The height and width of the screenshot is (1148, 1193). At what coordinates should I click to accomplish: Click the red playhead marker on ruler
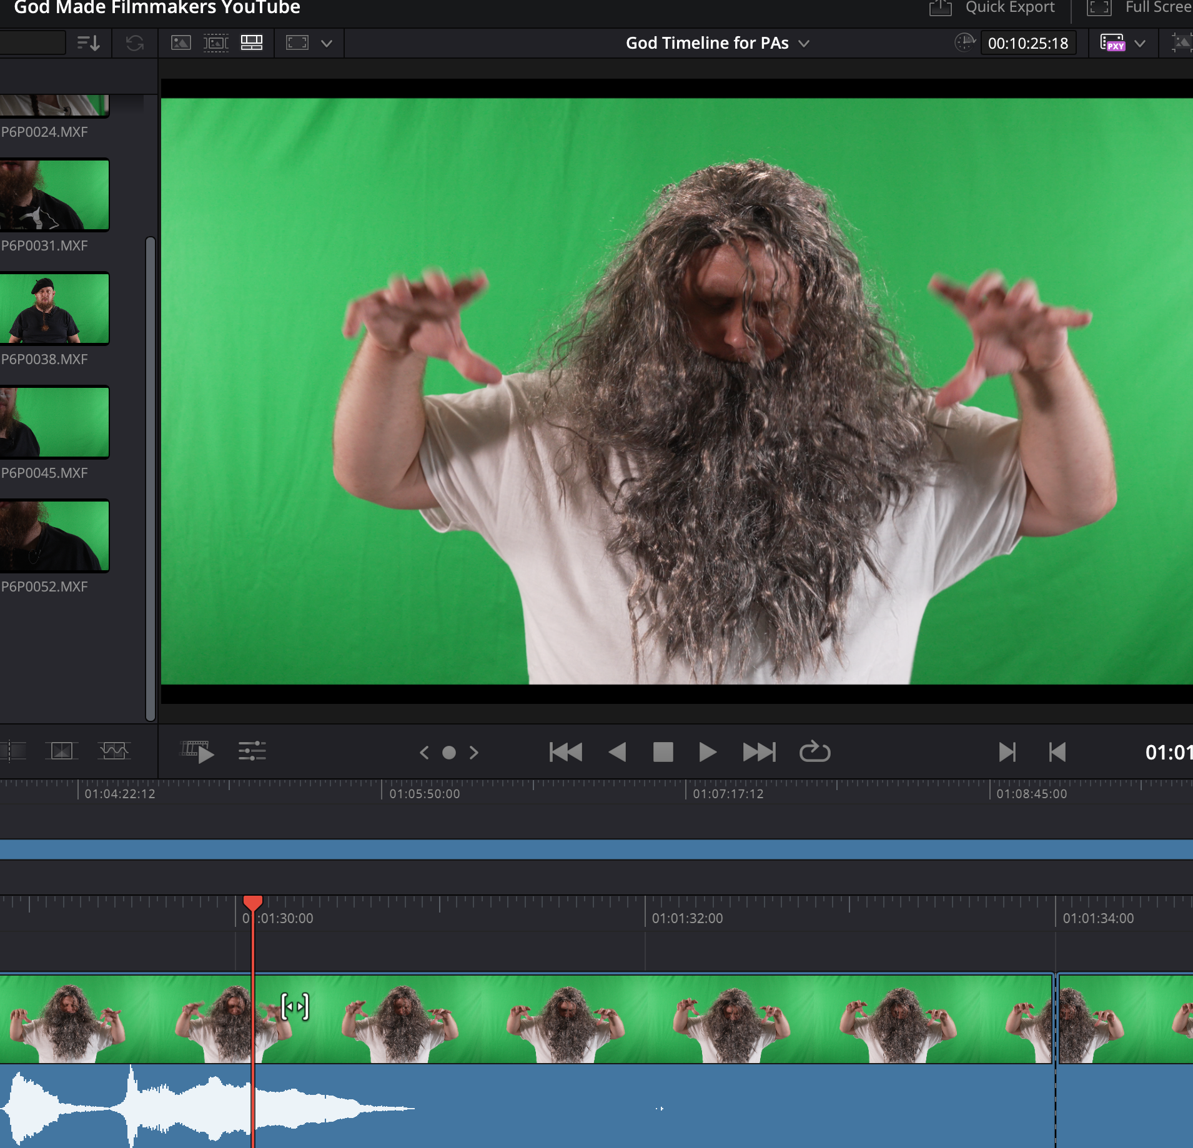[x=252, y=903]
